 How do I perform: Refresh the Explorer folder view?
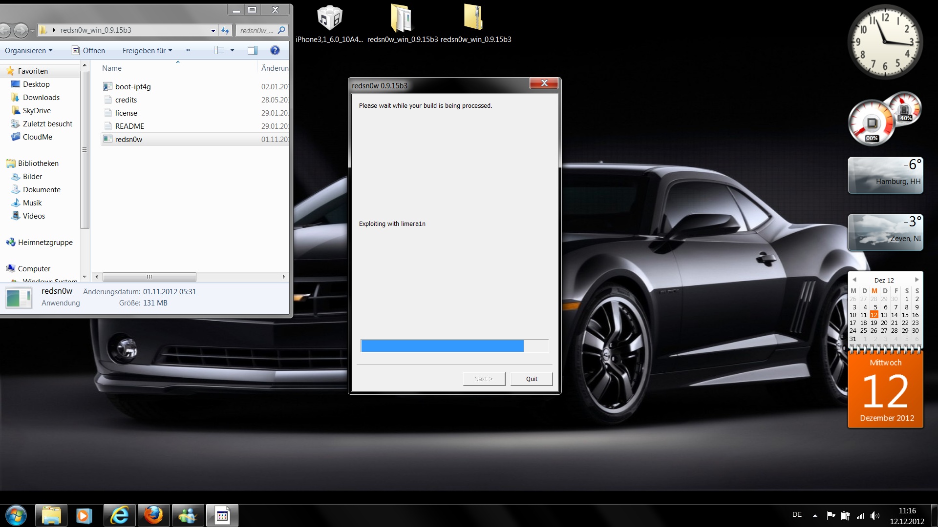225,30
